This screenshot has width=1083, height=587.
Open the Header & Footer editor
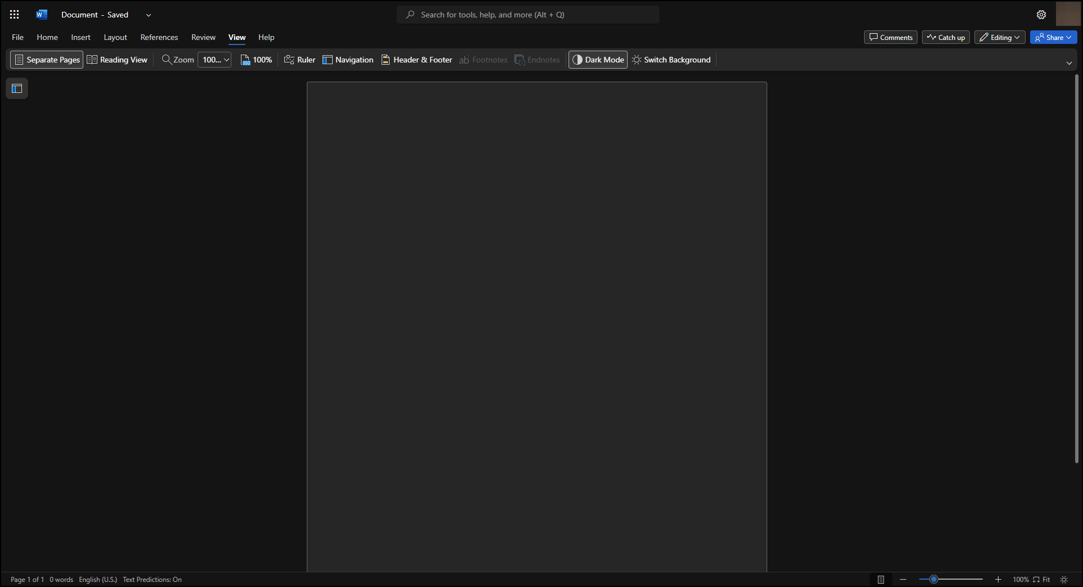point(416,60)
